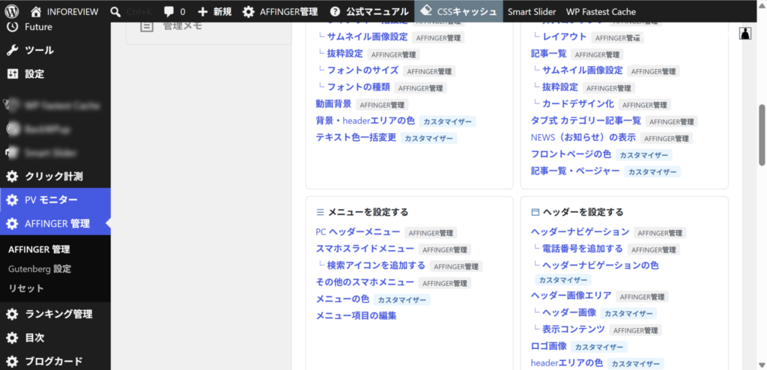Image resolution: width=767 pixels, height=370 pixels.
Task: Click the plus icon beside 新規
Action: tap(203, 11)
